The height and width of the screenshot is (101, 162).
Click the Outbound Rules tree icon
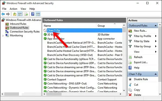tap(7, 28)
